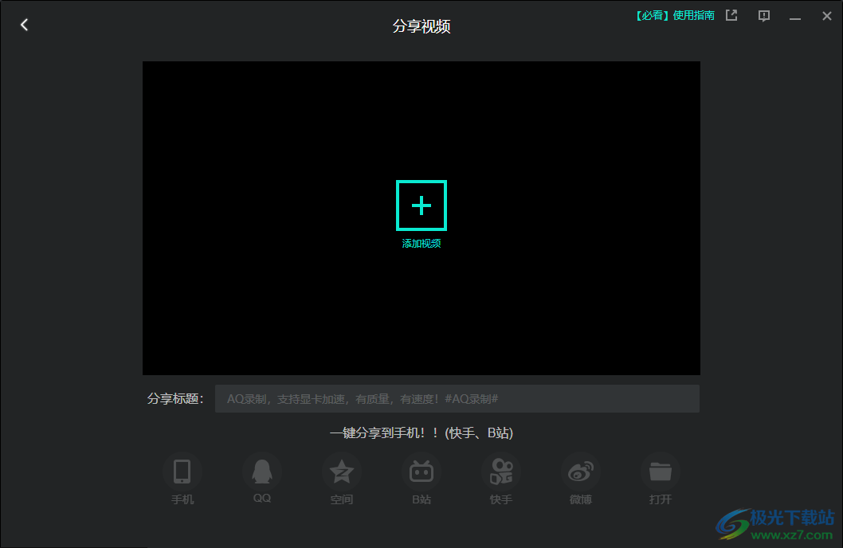Open the feedback report icon in title bar
Viewport: 843px width, 548px height.
tap(763, 14)
